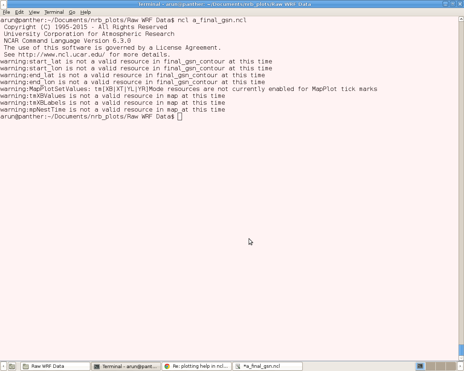Focus the Terminal task button in the taskbar
Image resolution: width=464 pixels, height=371 pixels.
(126, 366)
